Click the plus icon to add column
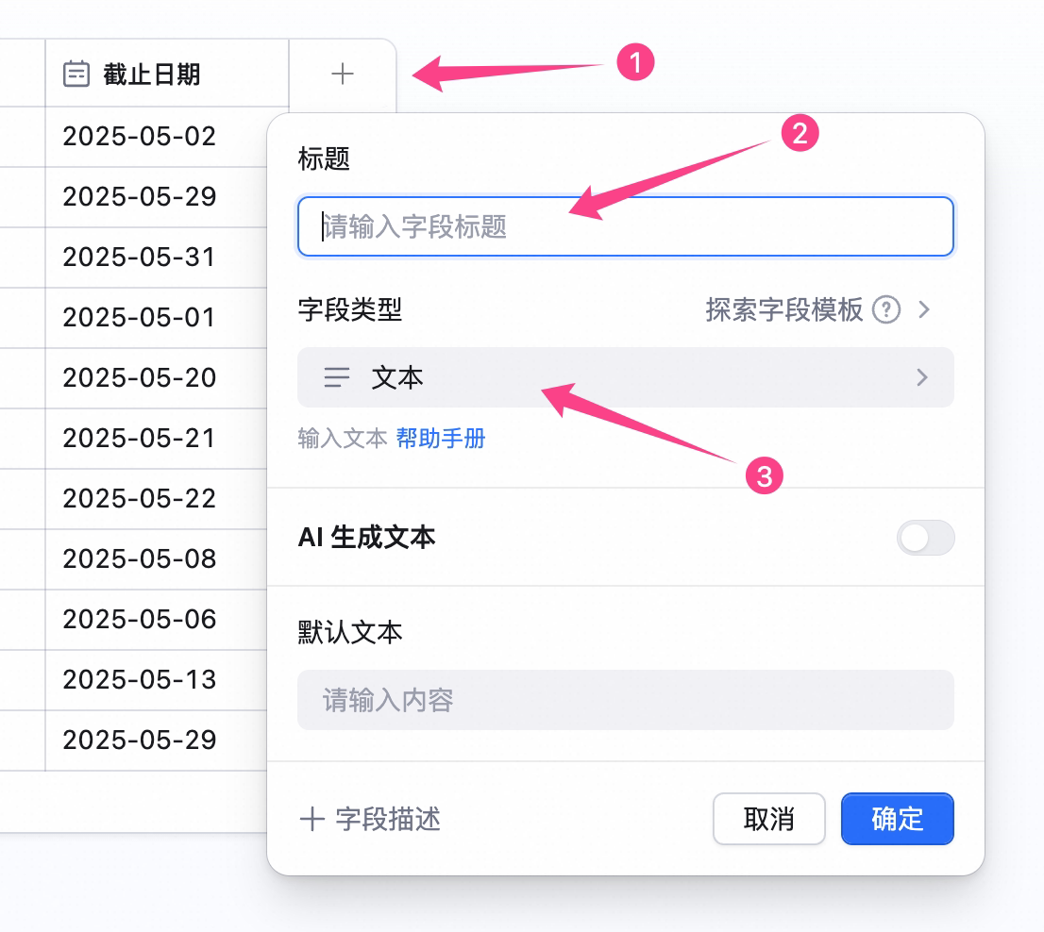The width and height of the screenshot is (1044, 932). tap(343, 74)
